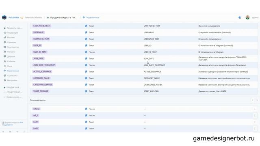Click the Диалоги chat sidebar icon
The width and height of the screenshot is (260, 146).
[5, 56]
